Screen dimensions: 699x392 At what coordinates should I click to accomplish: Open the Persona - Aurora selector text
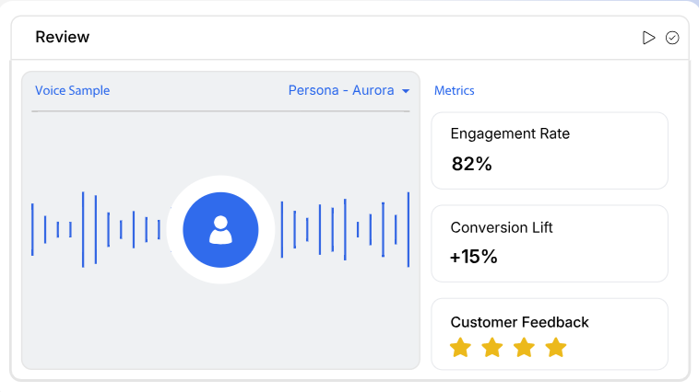[341, 91]
